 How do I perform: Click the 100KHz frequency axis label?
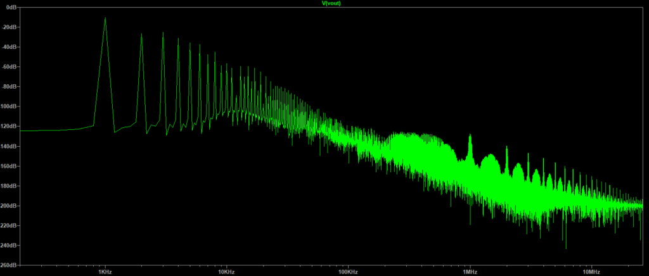tap(348, 271)
